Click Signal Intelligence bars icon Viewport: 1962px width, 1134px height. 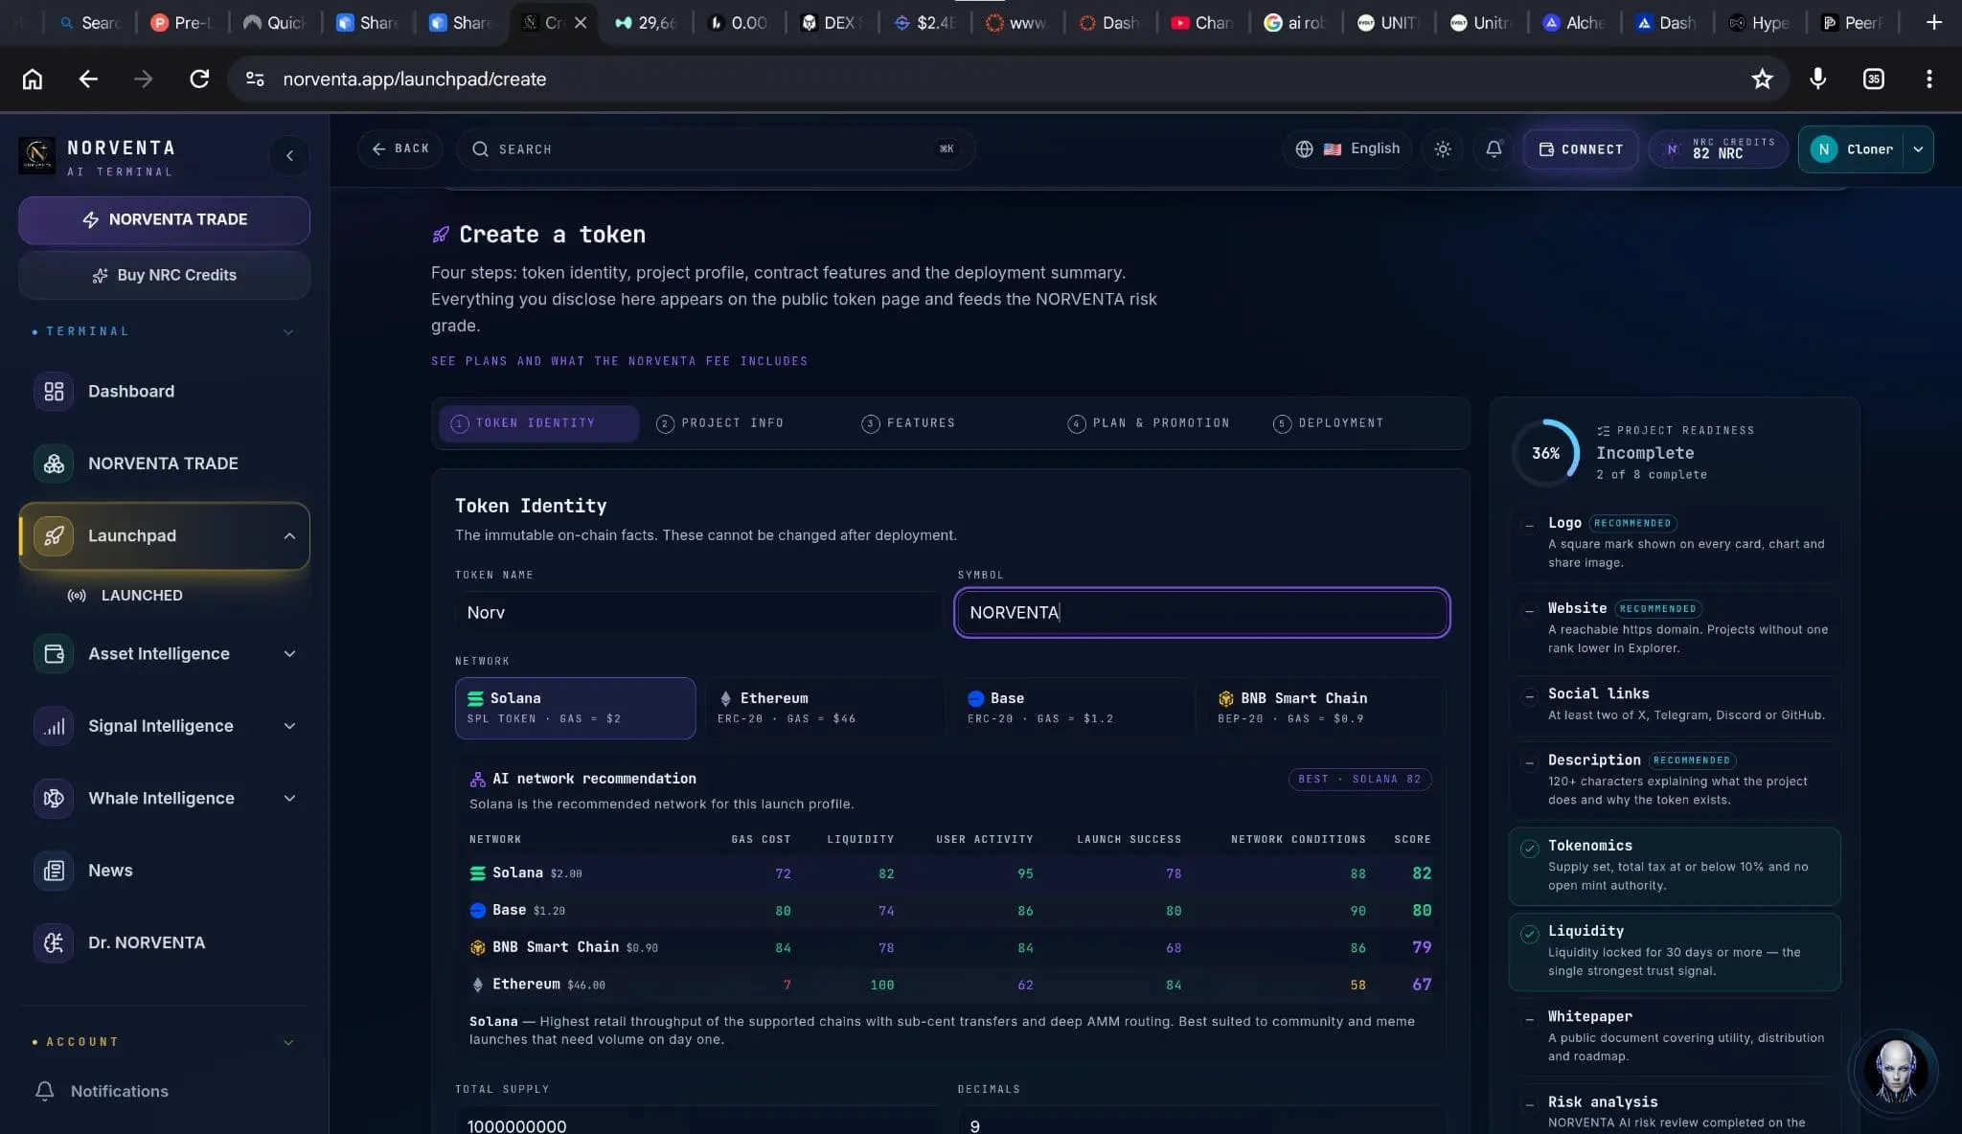(54, 726)
